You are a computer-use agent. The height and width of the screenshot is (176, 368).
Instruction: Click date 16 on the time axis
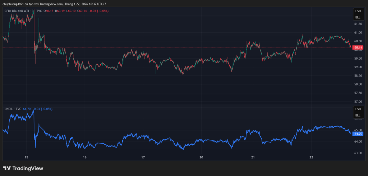[x=85, y=157]
